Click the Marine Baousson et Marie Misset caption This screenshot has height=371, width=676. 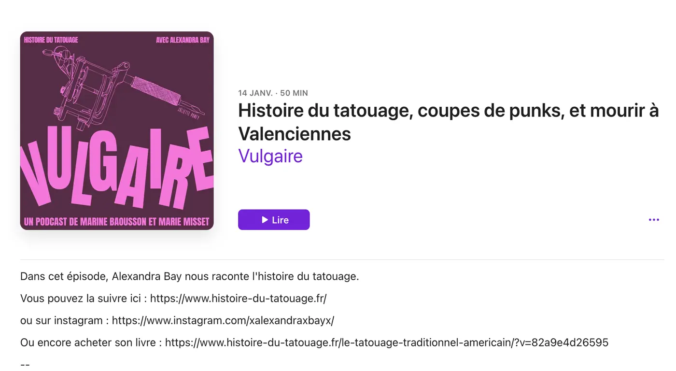tap(117, 222)
